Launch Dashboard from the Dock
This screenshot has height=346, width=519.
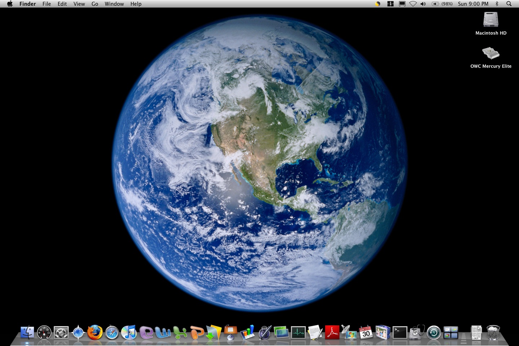(x=44, y=332)
